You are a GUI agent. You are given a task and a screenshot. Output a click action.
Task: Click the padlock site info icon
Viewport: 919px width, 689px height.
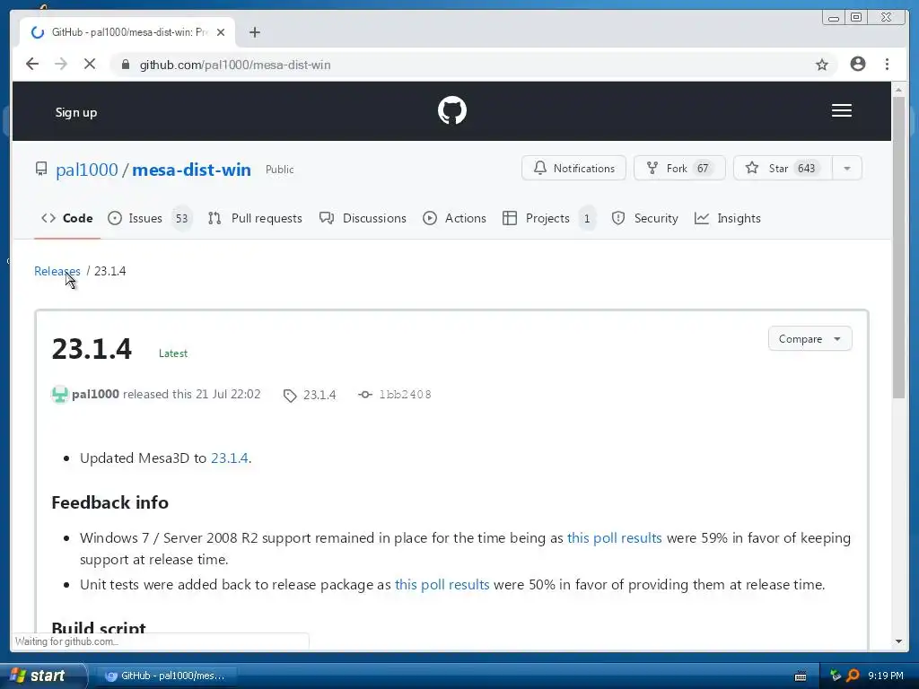click(125, 65)
